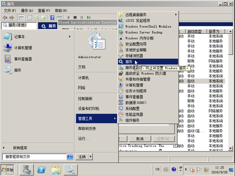Open 文件(F) menu in Services window

(x=10, y=11)
